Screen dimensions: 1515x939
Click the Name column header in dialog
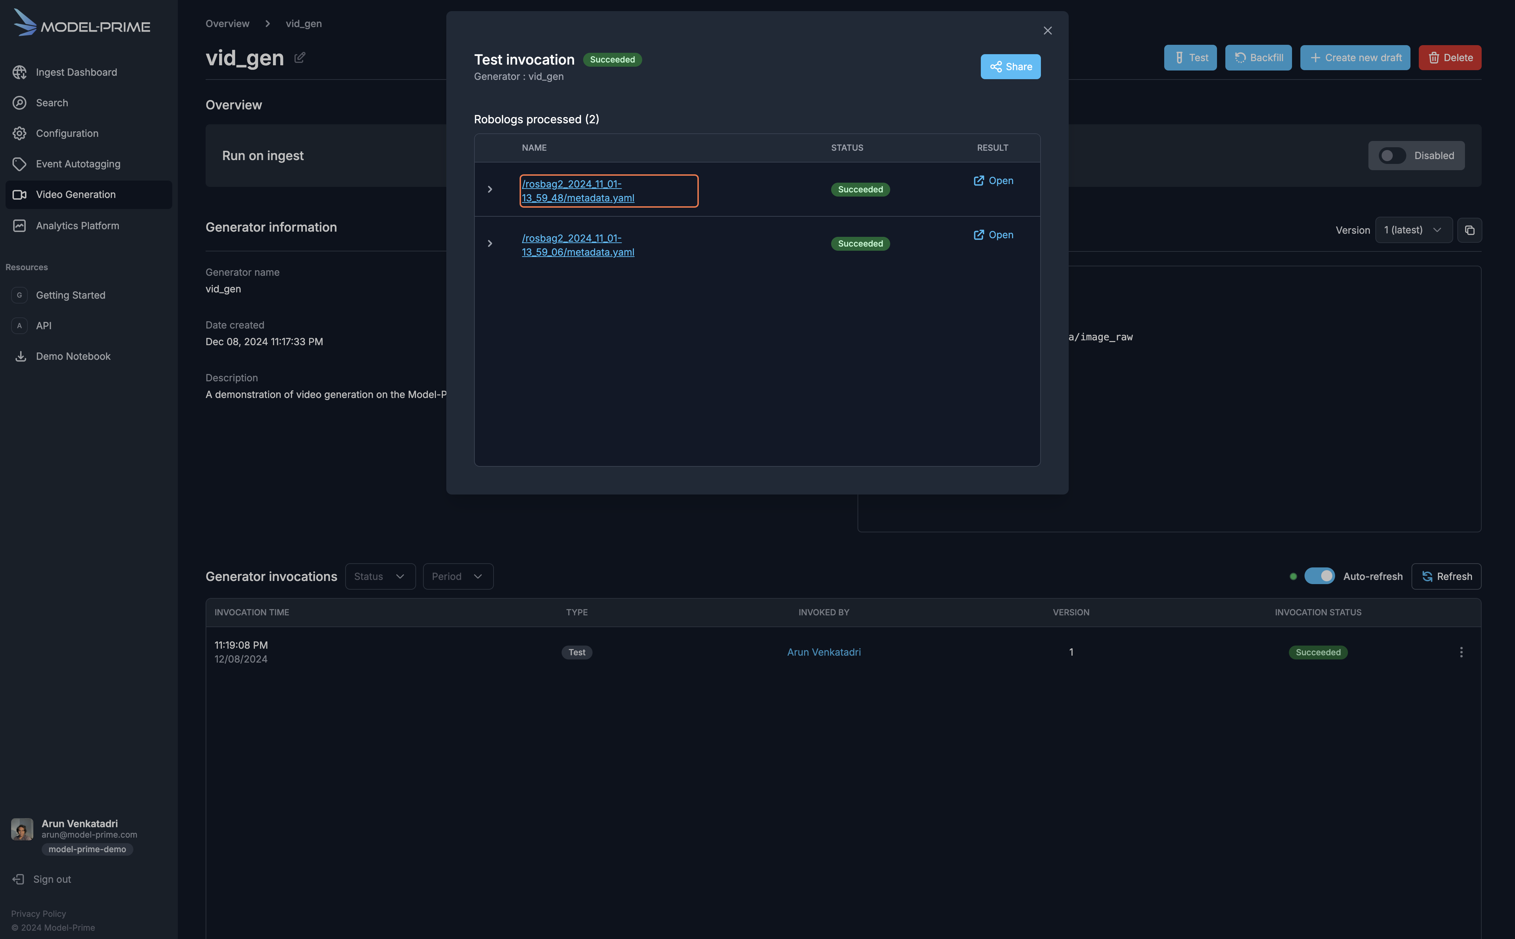(534, 148)
